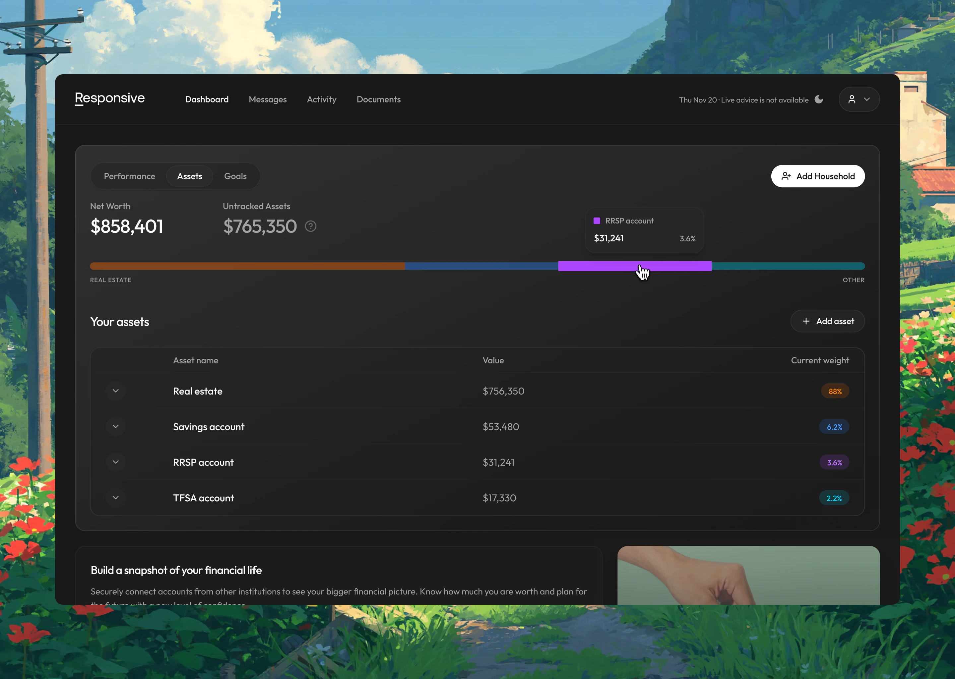The height and width of the screenshot is (679, 955).
Task: Click the purple swatch in RRSP tooltip
Action: [x=597, y=221]
